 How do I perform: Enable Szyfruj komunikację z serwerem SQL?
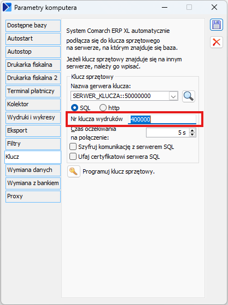pyautogui.click(x=73, y=146)
